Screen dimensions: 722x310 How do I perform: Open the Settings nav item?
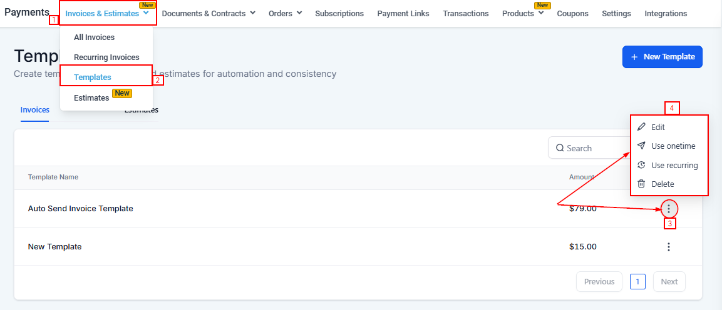(616, 13)
